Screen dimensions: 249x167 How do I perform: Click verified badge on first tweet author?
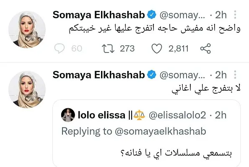pyautogui.click(x=152, y=15)
